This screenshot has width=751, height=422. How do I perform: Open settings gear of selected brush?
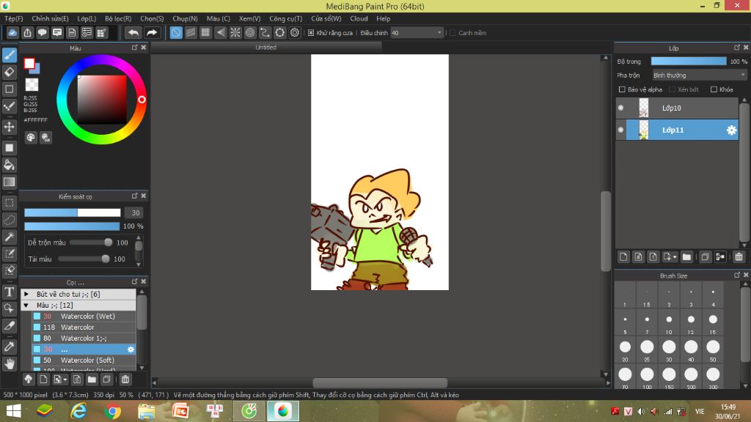[x=131, y=349]
